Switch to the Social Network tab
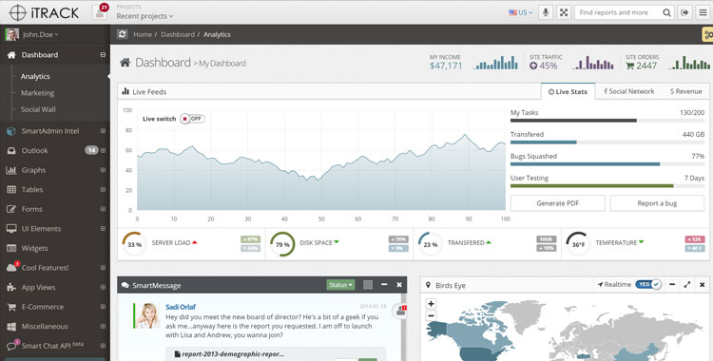Viewport: 713px width, 361px height. (x=629, y=91)
